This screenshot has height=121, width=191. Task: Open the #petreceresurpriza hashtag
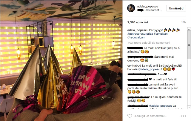click(x=140, y=34)
